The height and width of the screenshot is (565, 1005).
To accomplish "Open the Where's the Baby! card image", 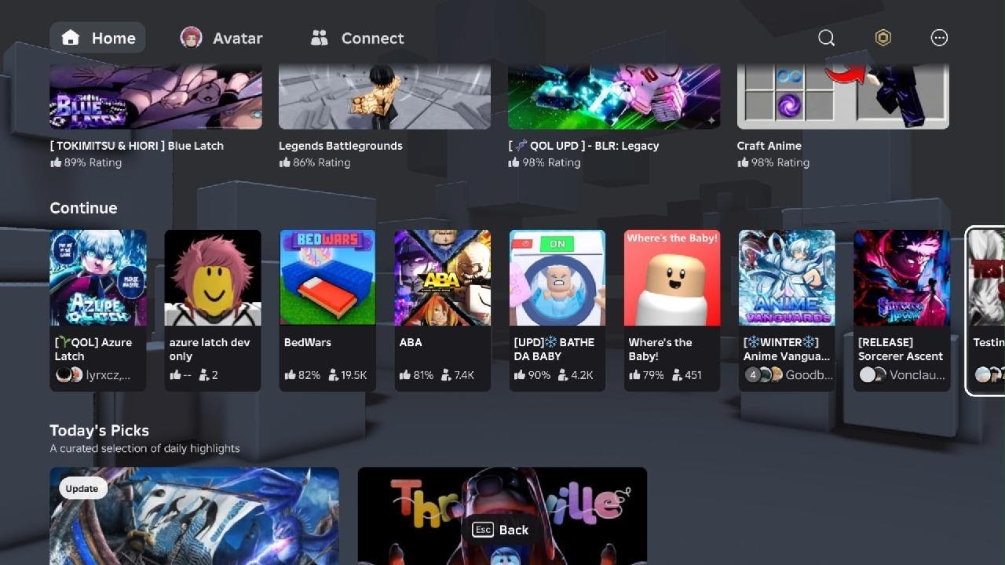I will (x=672, y=278).
